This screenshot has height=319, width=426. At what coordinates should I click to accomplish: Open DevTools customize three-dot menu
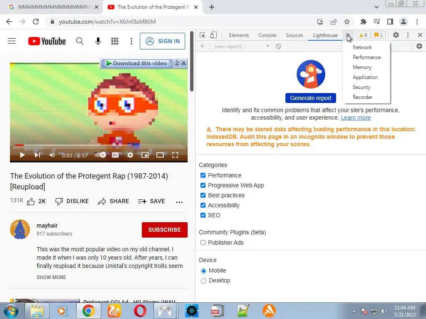pos(408,35)
